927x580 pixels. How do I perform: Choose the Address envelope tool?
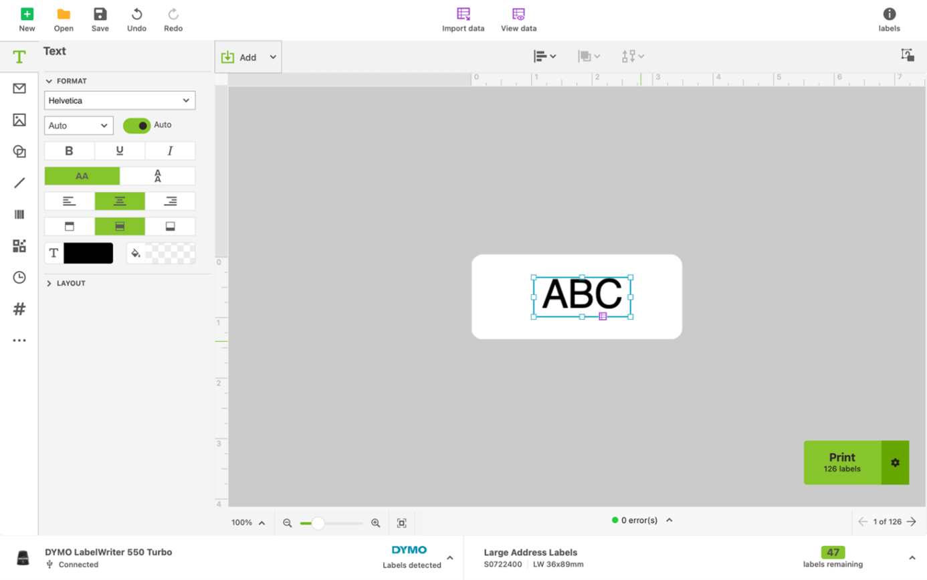click(x=19, y=88)
